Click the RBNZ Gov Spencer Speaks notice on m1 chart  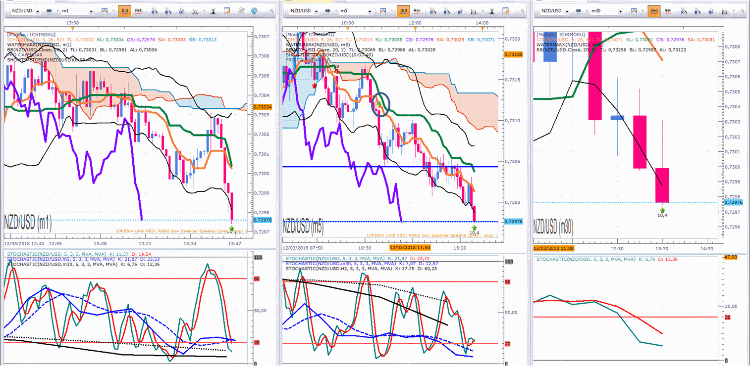(182, 230)
